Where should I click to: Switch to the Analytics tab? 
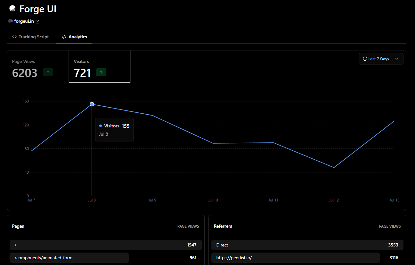point(77,37)
